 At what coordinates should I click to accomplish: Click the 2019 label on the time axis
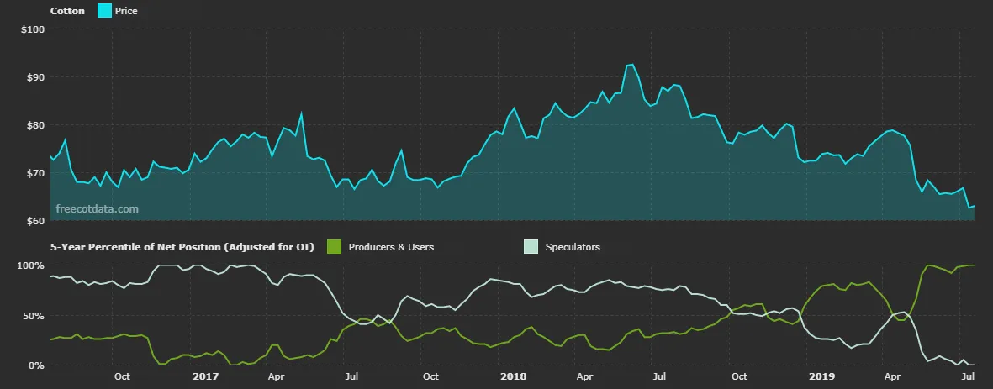[x=821, y=377]
